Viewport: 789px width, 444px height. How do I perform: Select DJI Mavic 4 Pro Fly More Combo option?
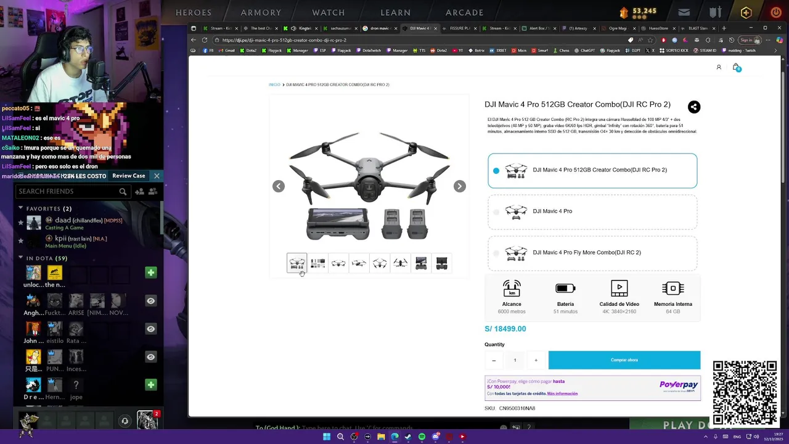point(592,253)
